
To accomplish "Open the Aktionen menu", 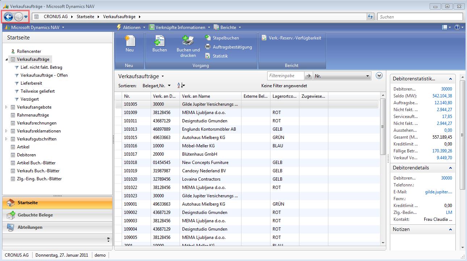I will [131, 27].
